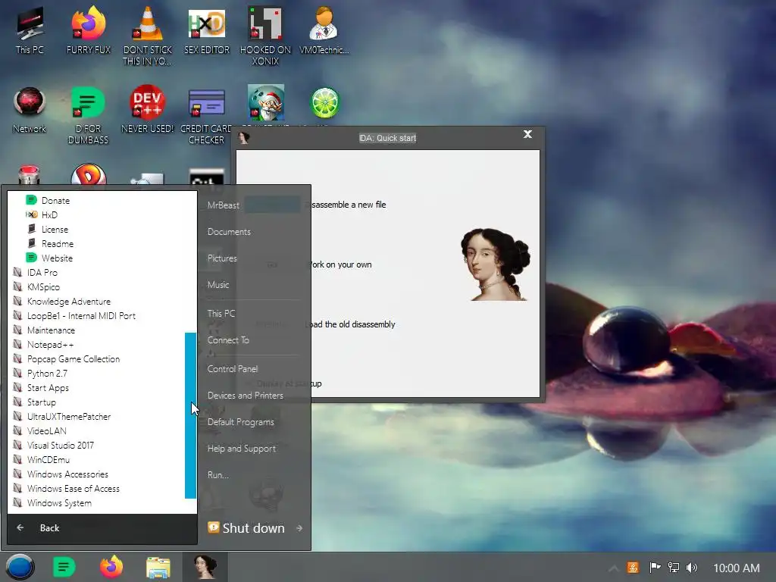The height and width of the screenshot is (582, 776).
Task: Open the NEVER USED! Dev-C++ desktop icon
Action: [148, 110]
